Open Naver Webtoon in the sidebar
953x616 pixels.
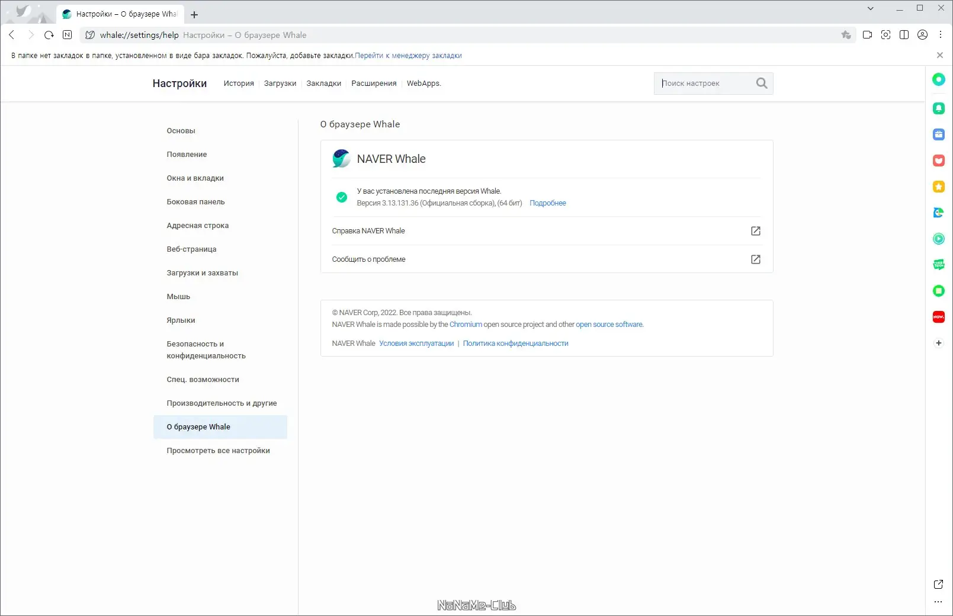[939, 265]
